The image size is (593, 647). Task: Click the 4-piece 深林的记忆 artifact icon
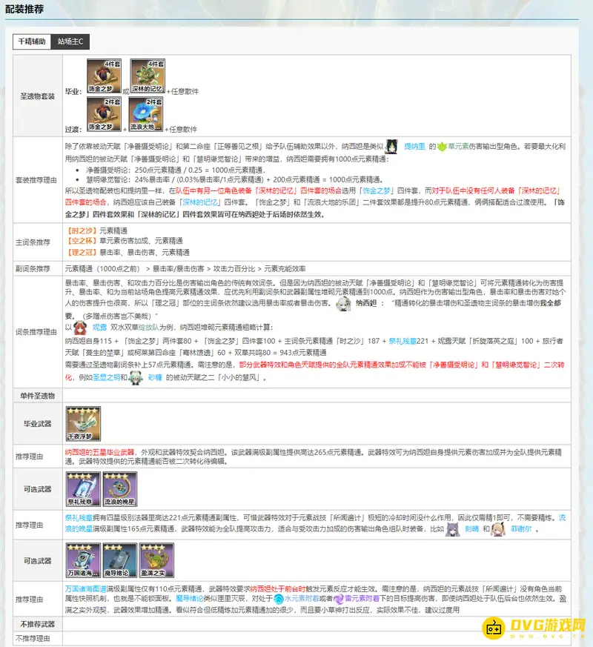(x=146, y=76)
